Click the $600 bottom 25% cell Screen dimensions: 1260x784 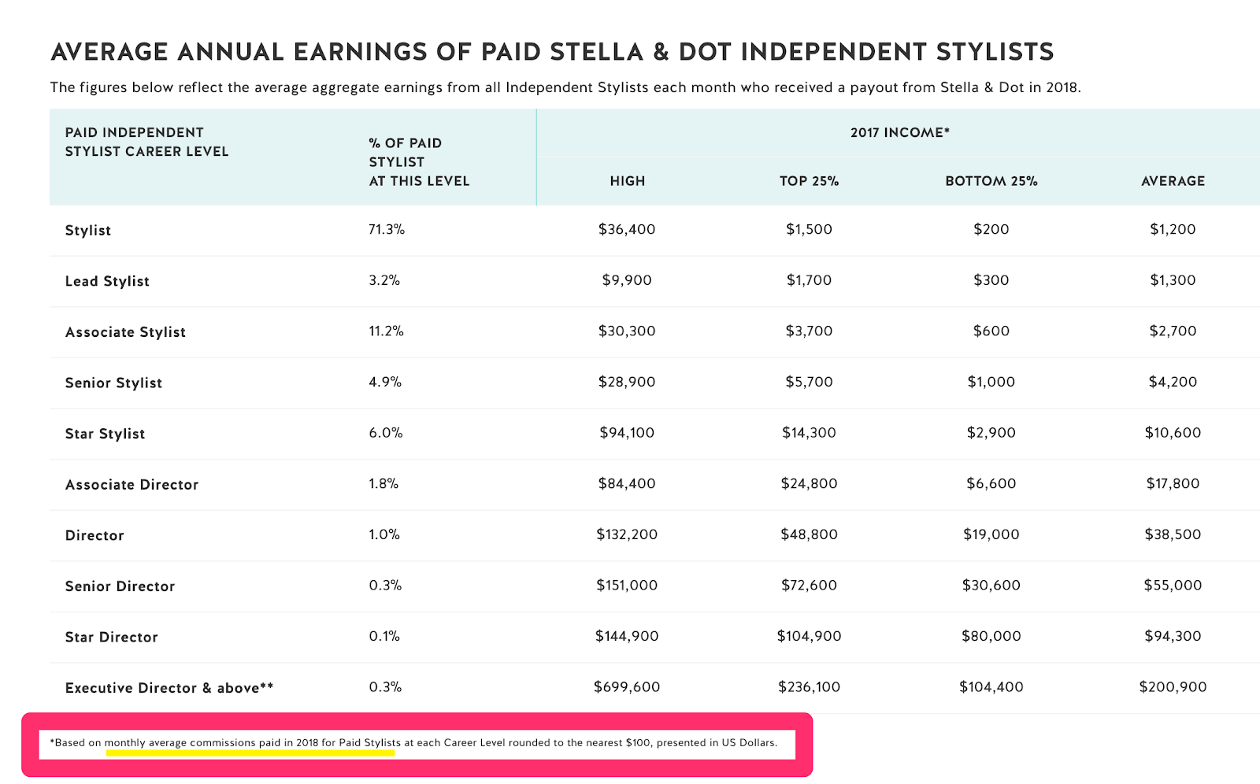[x=991, y=331]
